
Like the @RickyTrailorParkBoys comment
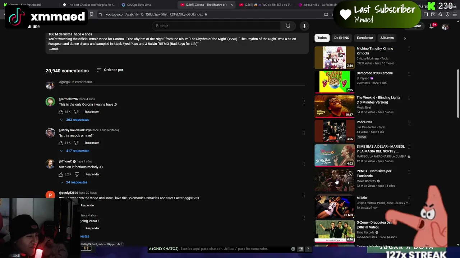(x=61, y=143)
